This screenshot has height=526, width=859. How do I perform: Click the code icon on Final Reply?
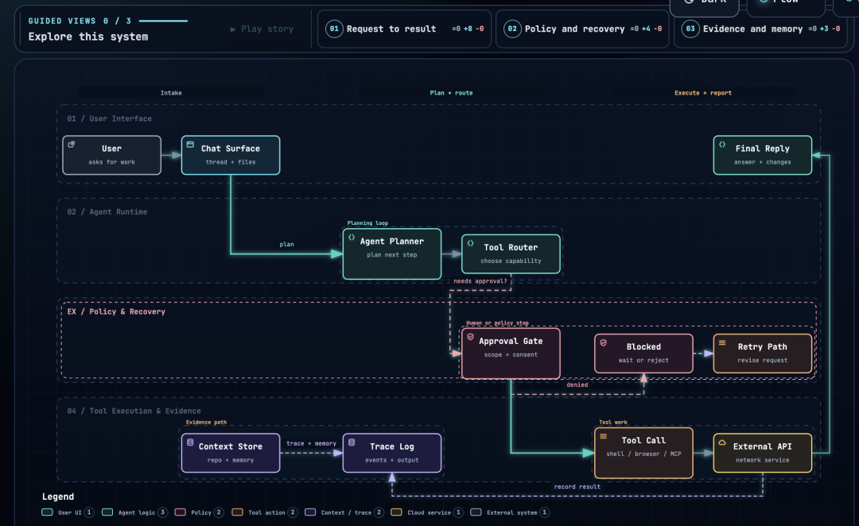[x=722, y=145]
